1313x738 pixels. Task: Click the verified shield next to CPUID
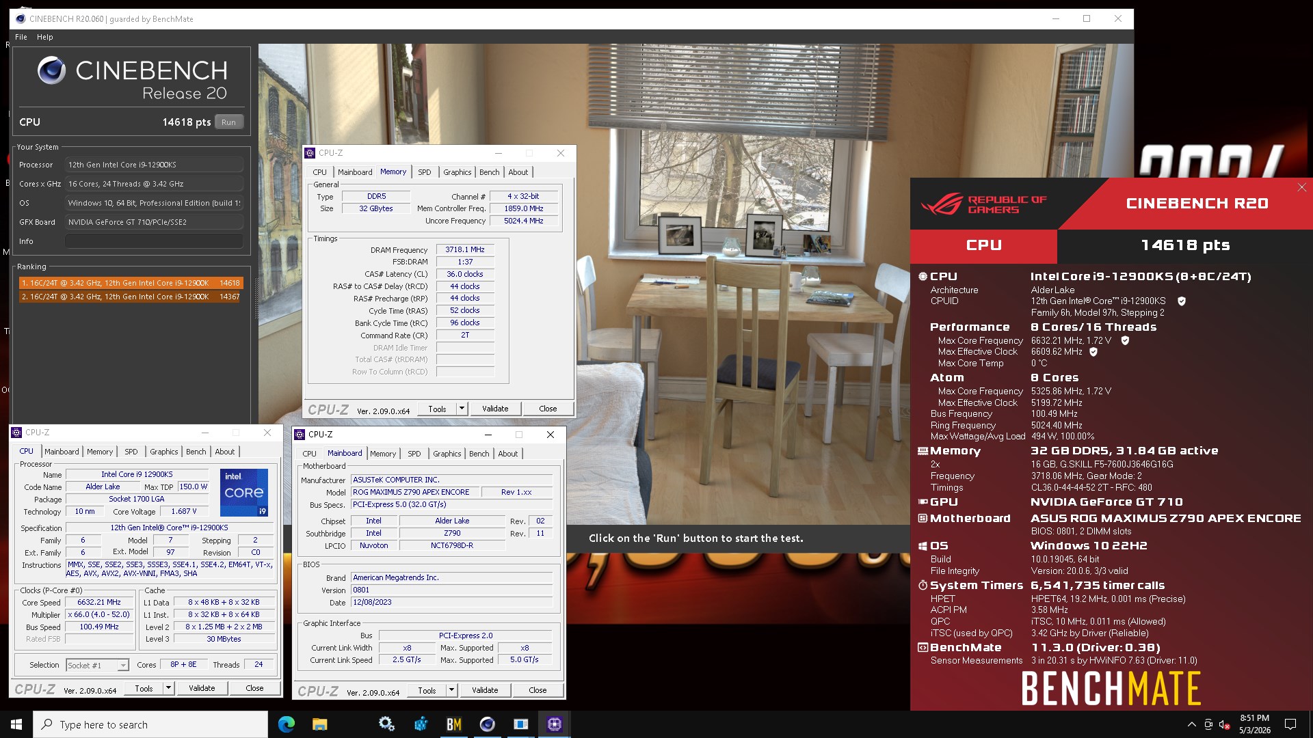coord(1182,301)
